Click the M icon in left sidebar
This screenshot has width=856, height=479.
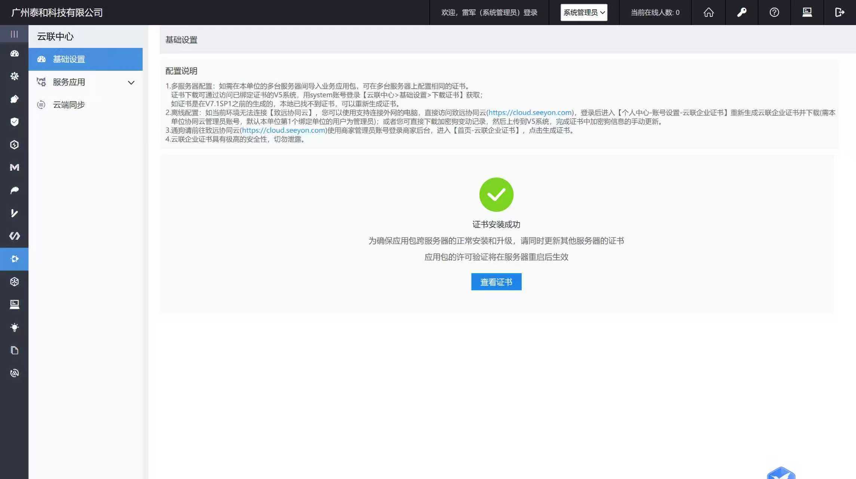click(14, 167)
